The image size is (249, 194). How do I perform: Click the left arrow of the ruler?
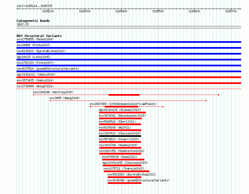coord(17,9)
